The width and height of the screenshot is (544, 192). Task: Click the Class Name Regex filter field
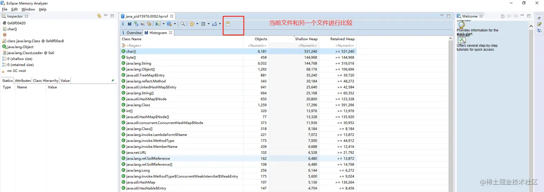coord(182,46)
